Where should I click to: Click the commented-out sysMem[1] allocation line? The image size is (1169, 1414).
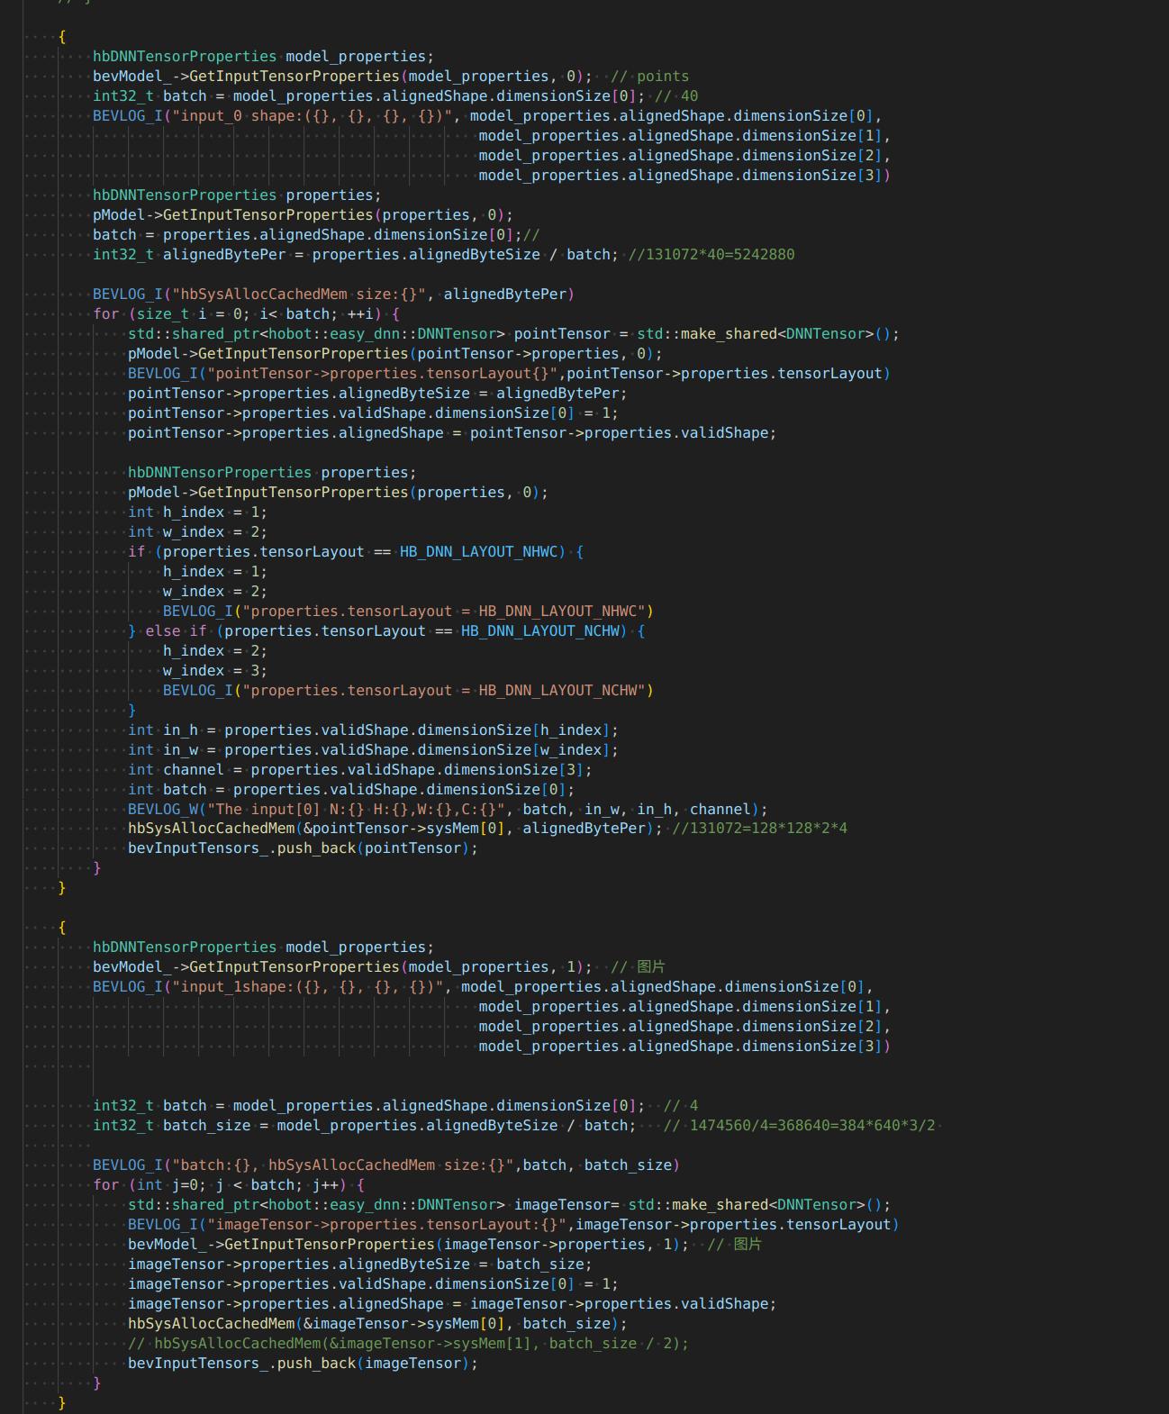[x=408, y=1344]
